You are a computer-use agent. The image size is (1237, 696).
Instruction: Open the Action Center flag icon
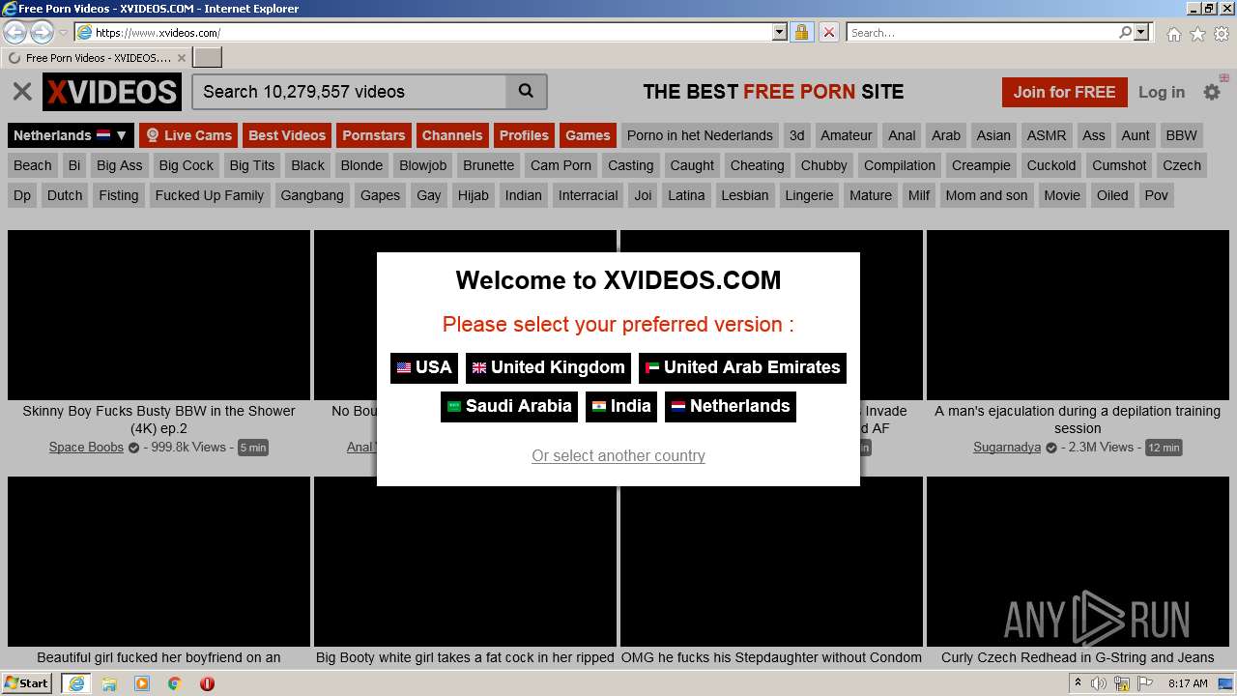1145,683
